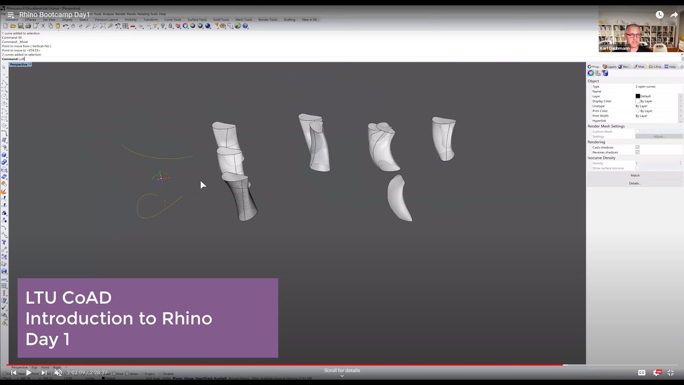Screen dimensions: 684x385
Task: Toggle Custom Mesh checkbox
Action: click(x=638, y=132)
